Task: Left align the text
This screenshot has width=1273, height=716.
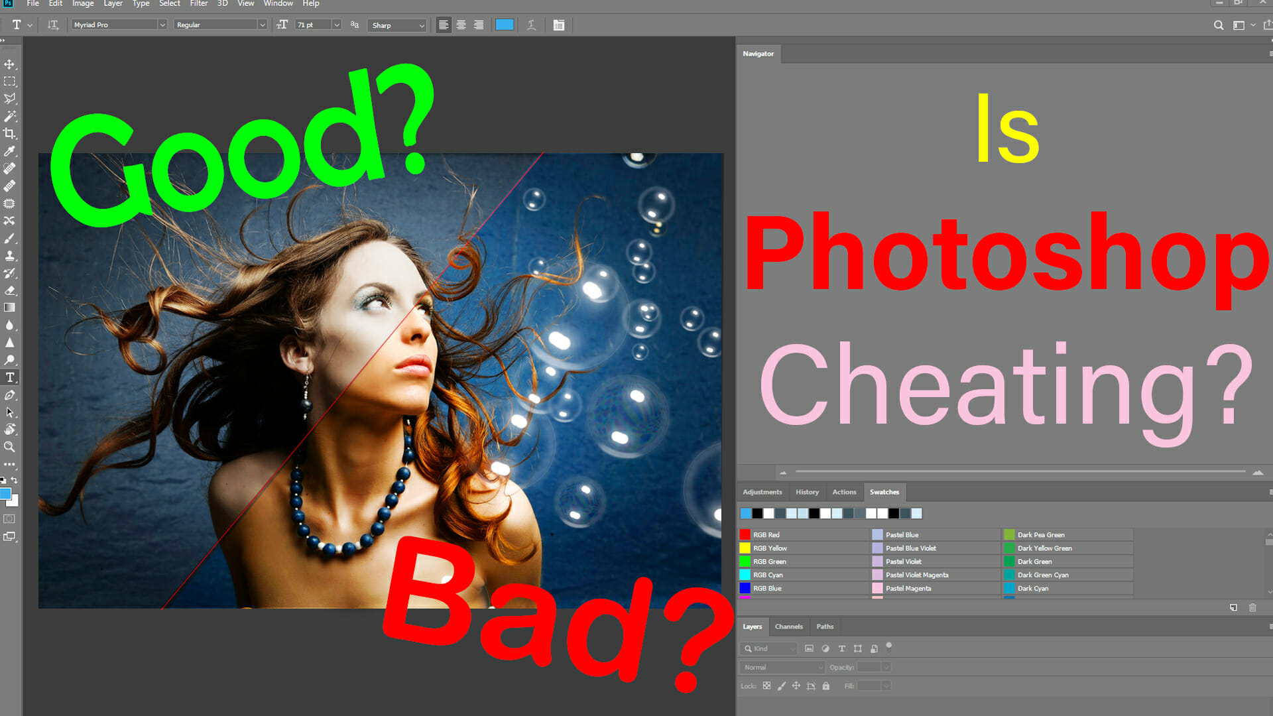Action: [444, 25]
